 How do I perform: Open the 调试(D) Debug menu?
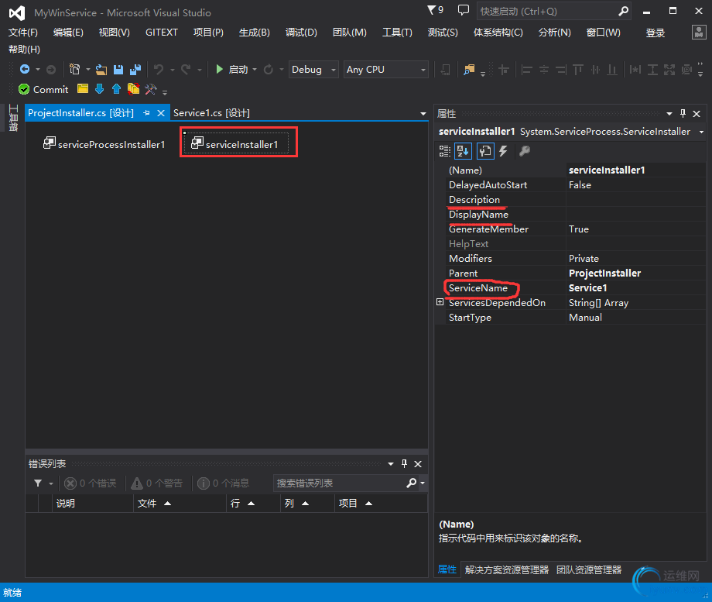pyautogui.click(x=301, y=33)
